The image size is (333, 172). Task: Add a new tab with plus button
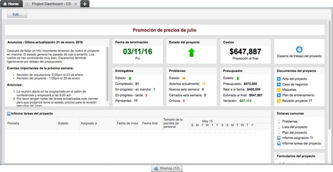coord(85,4)
